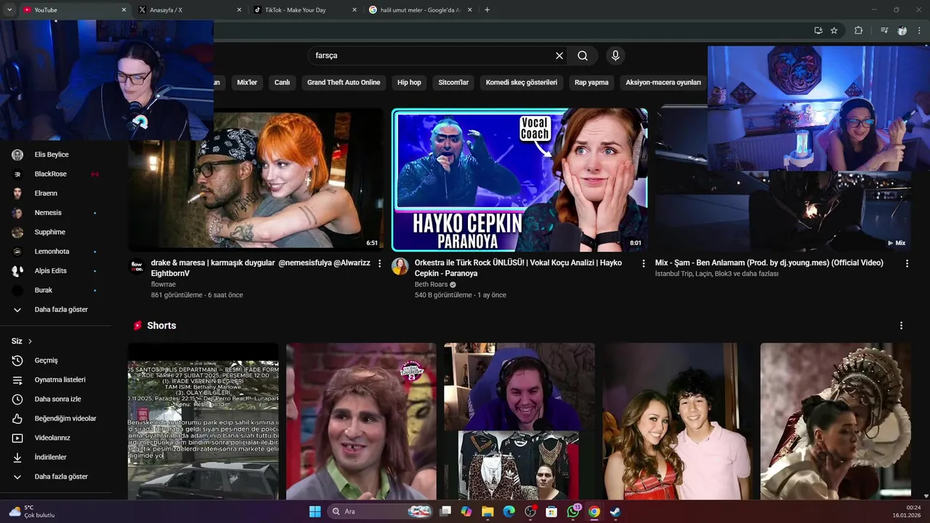Open Mix - Şam - Ben Anlamam title

[x=769, y=263]
